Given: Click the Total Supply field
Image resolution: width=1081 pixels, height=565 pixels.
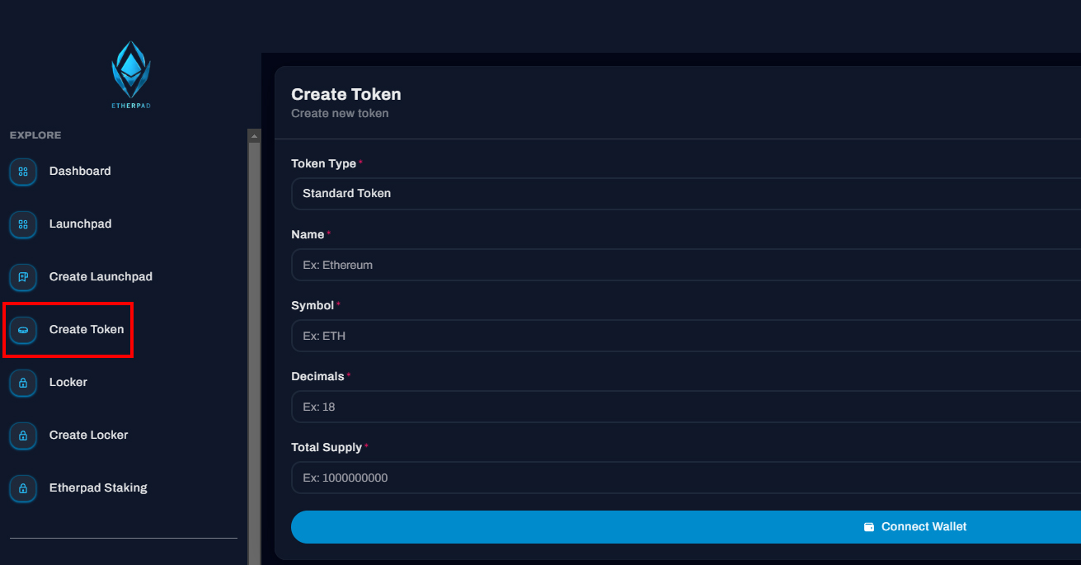Looking at the screenshot, I should coord(684,478).
